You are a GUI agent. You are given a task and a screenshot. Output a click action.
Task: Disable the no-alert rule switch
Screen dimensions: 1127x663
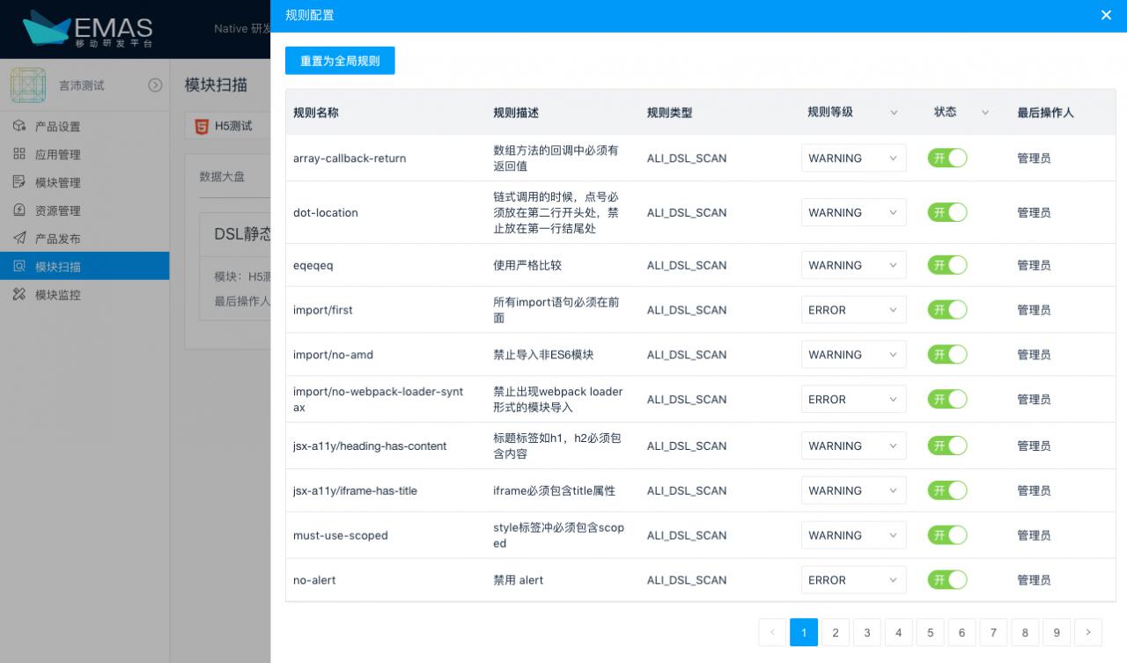pyautogui.click(x=947, y=580)
